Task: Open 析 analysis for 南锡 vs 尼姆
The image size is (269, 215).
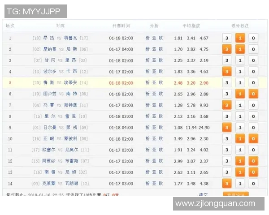Action: [x=148, y=172]
